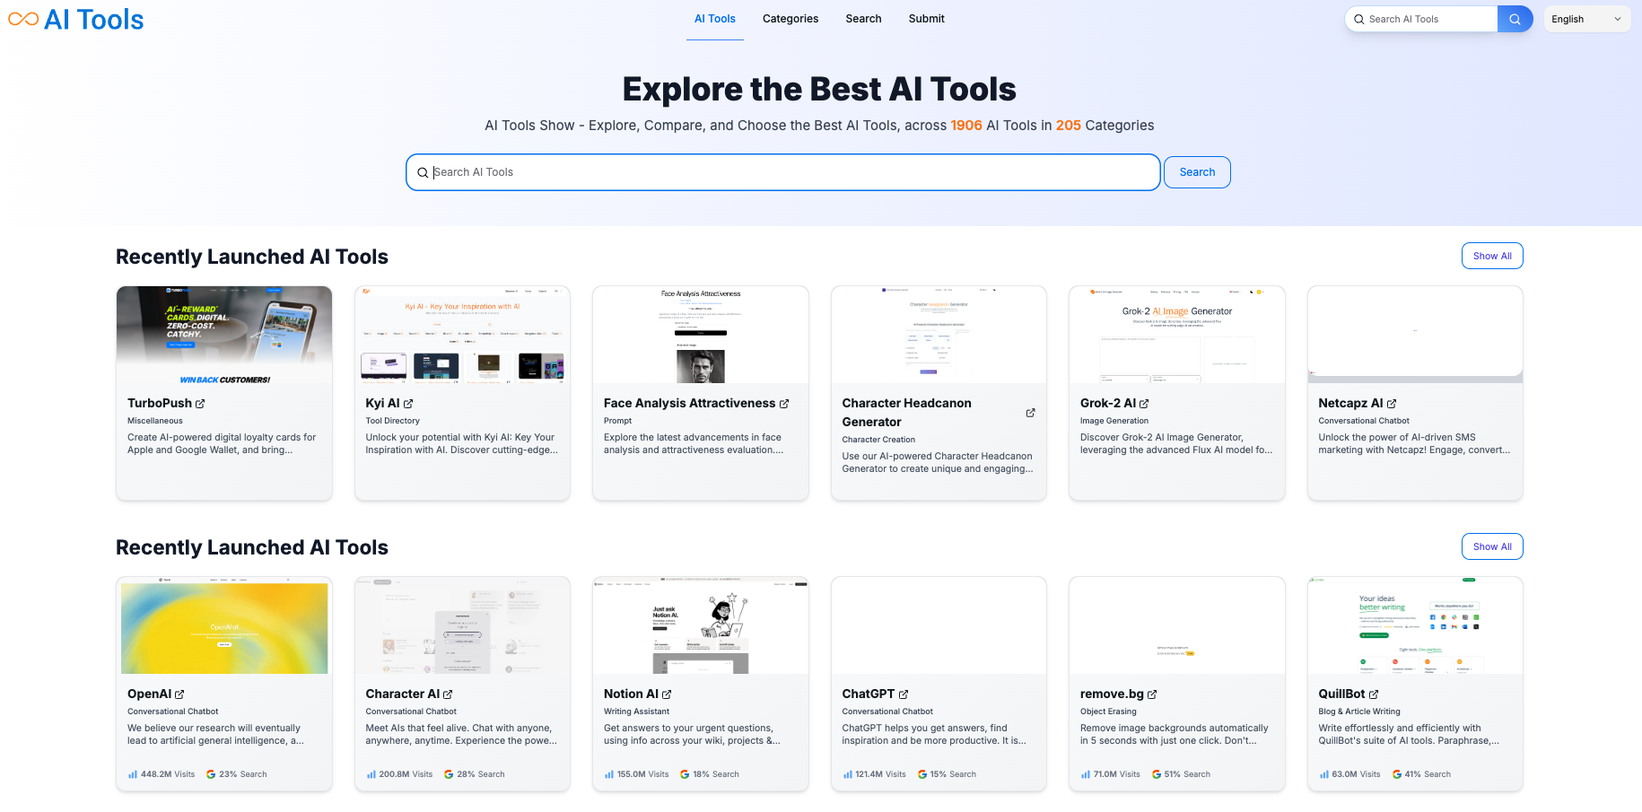Image resolution: width=1642 pixels, height=812 pixels.
Task: Open the Netcapz AI tool title link
Action: tap(1350, 404)
